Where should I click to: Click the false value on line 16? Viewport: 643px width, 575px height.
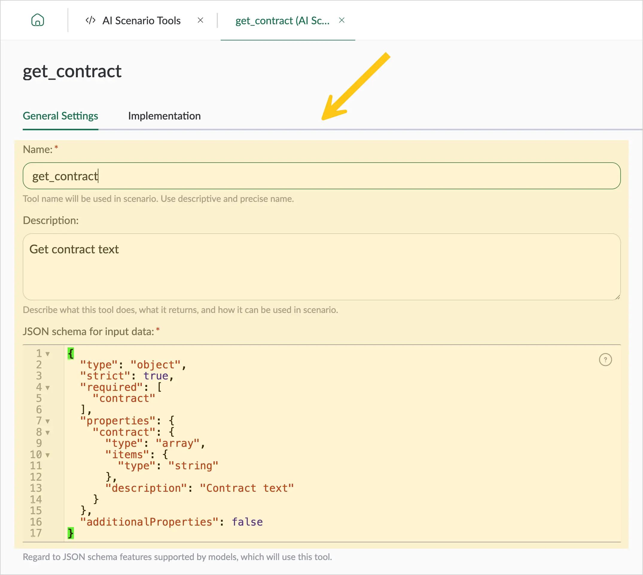[x=247, y=522]
